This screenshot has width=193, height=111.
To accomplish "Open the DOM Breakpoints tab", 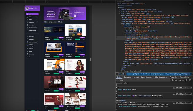I will click(161, 77).
